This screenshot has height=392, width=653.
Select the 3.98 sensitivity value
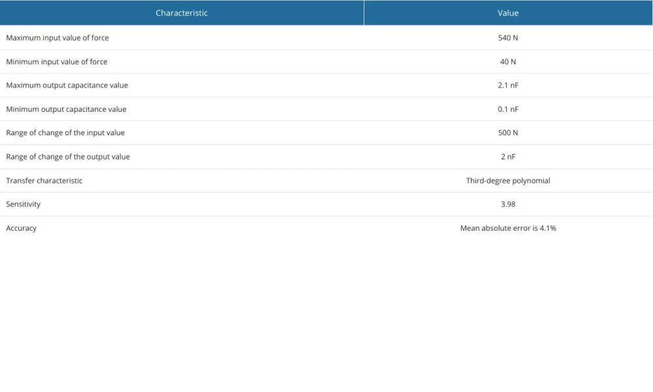(x=508, y=204)
